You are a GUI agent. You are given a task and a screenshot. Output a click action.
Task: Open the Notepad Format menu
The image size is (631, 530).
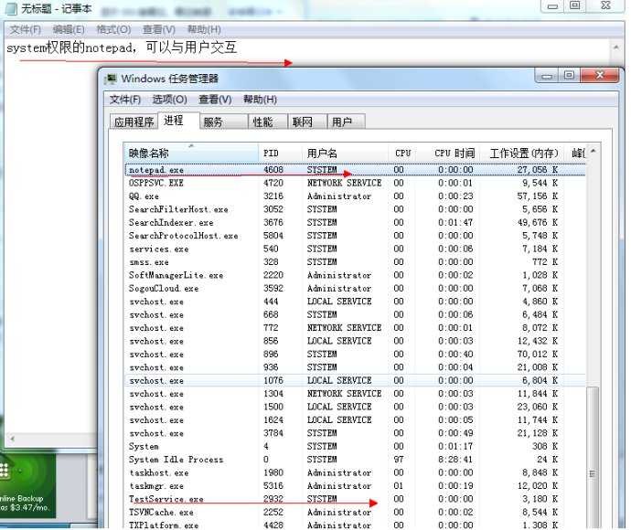[x=113, y=29]
